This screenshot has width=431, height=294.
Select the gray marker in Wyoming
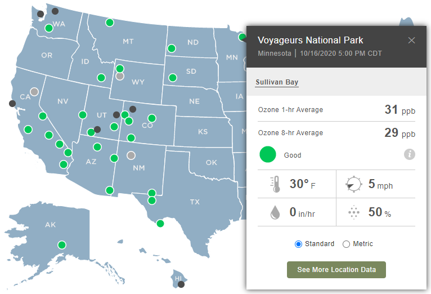click(120, 76)
